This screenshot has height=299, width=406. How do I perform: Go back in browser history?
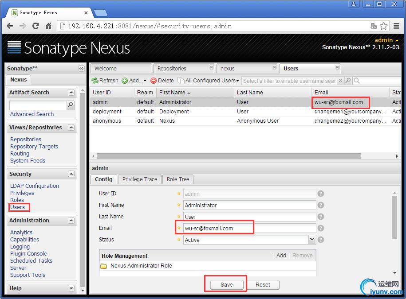10,26
